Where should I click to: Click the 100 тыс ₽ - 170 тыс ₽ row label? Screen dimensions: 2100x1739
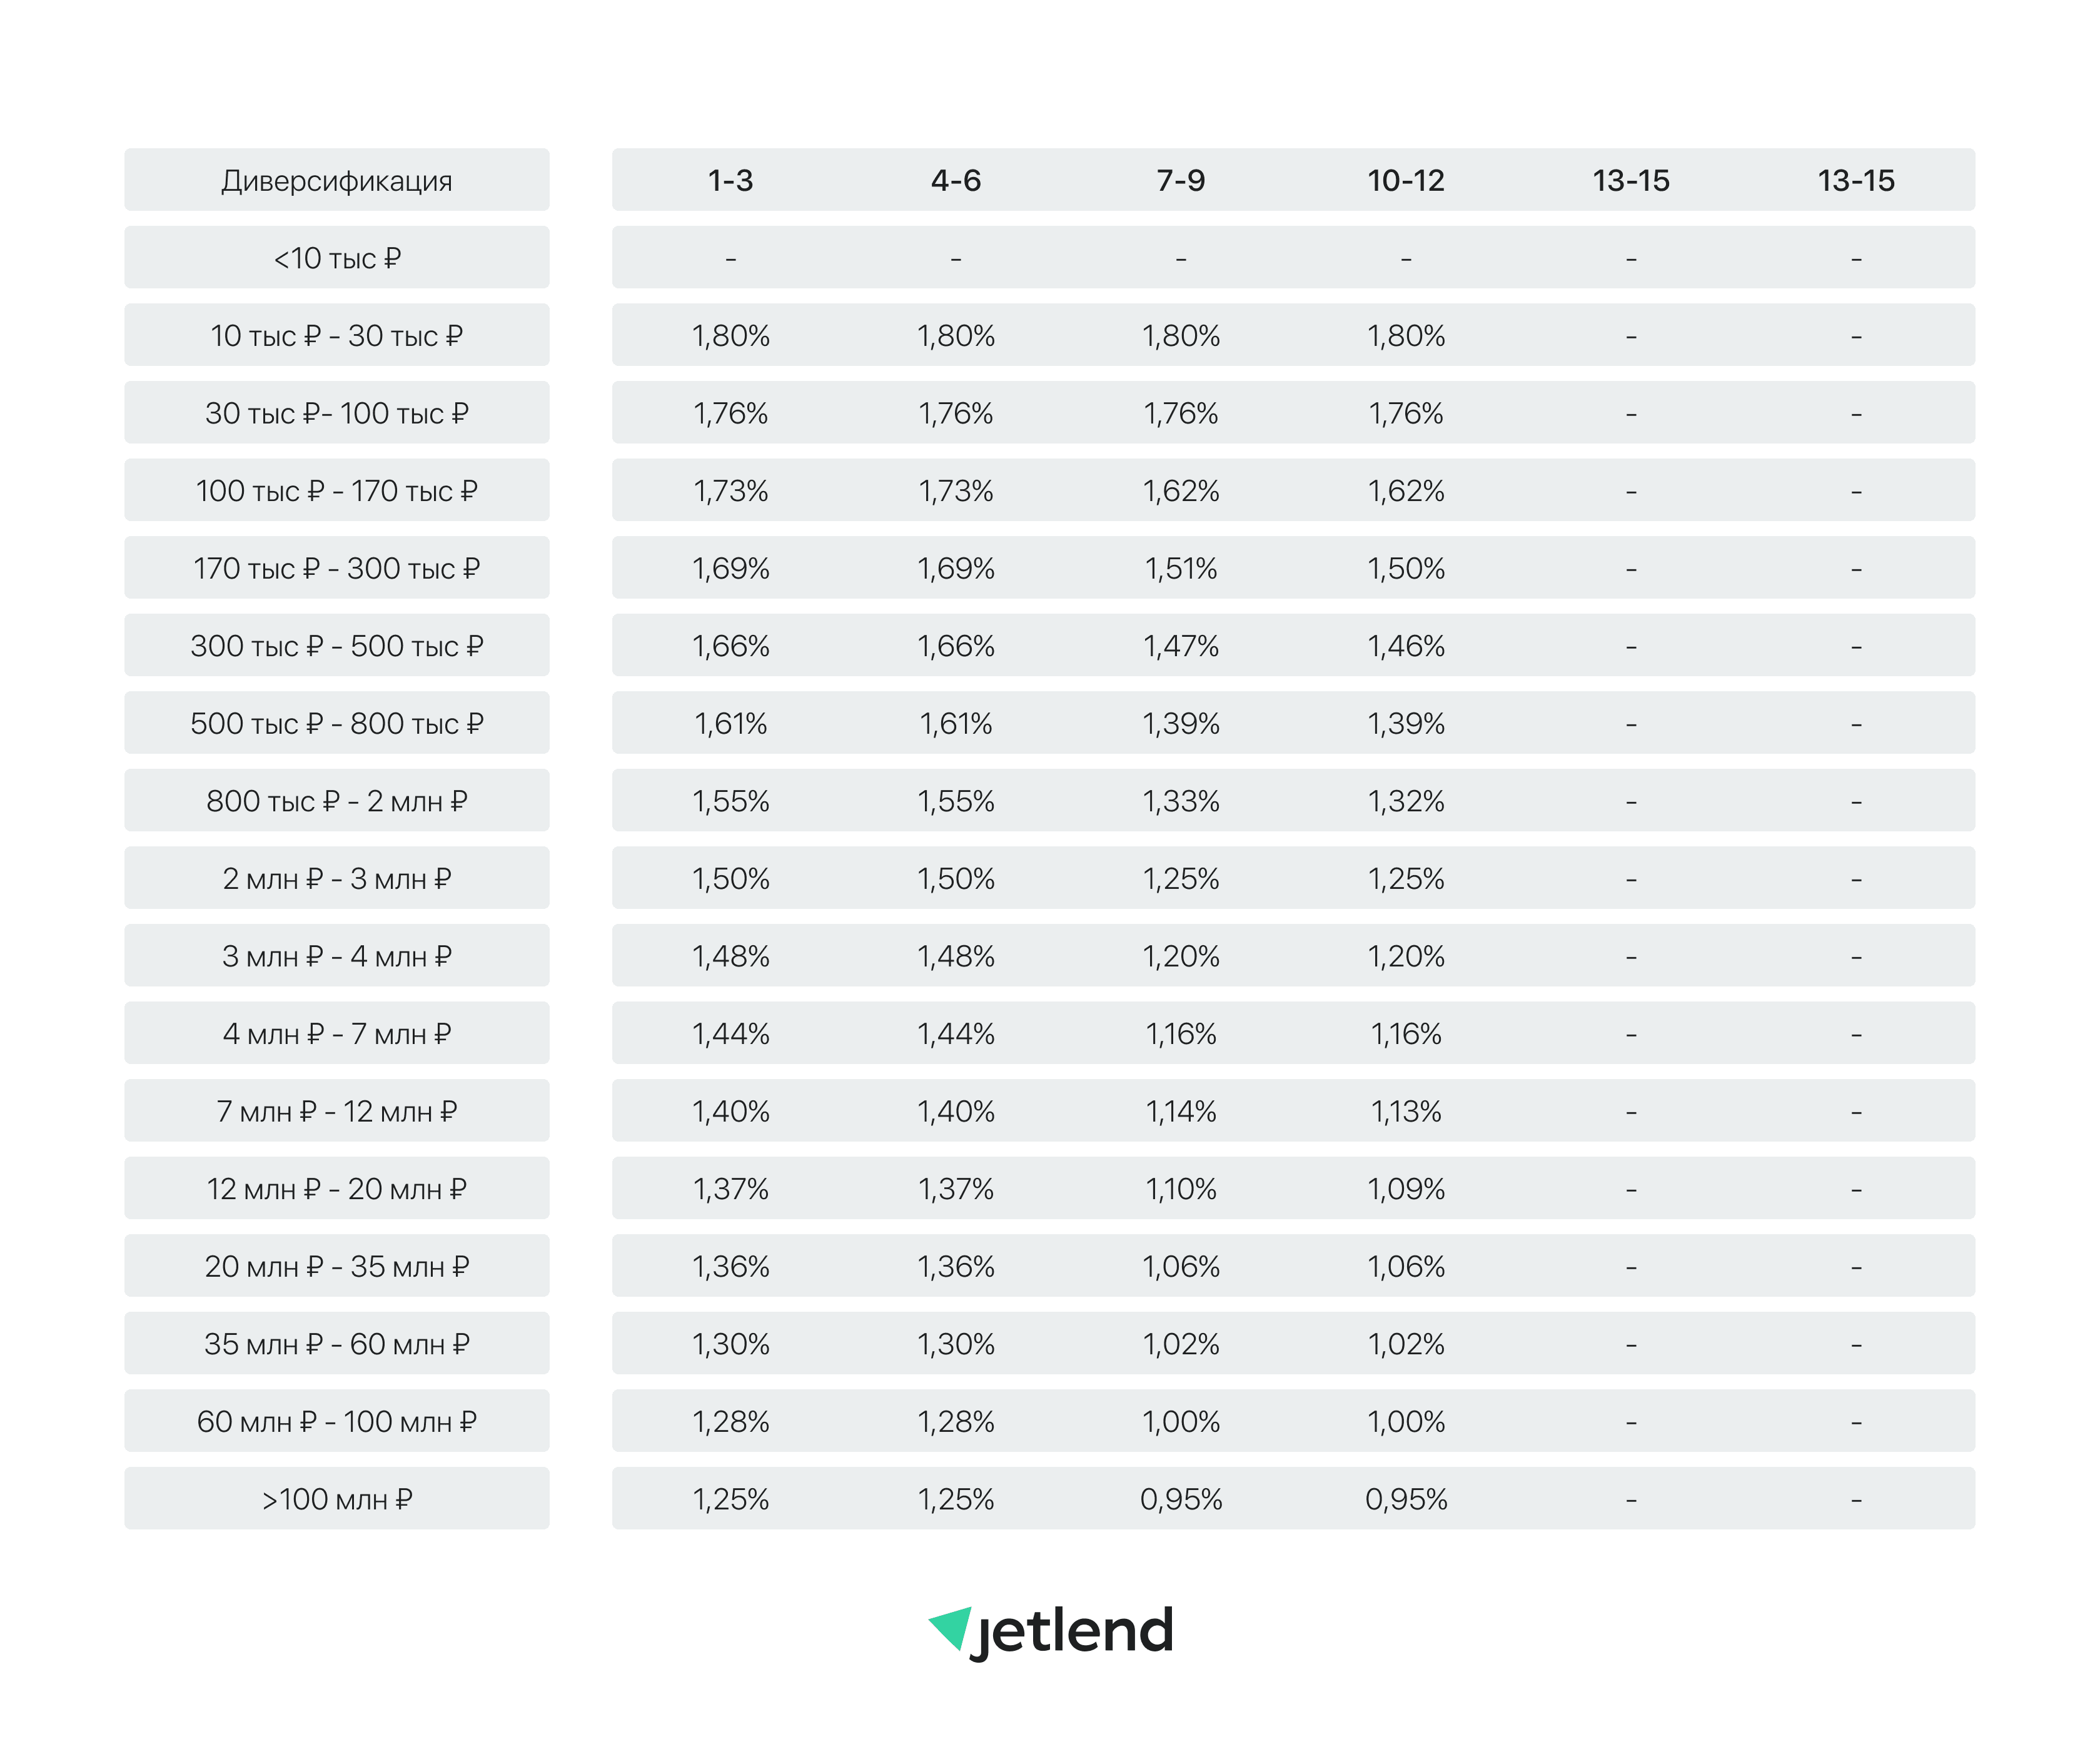tap(337, 490)
